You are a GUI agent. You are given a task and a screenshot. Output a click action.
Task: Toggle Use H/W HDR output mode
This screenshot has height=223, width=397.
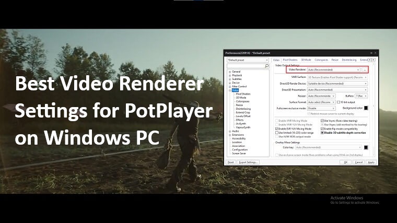(277, 137)
